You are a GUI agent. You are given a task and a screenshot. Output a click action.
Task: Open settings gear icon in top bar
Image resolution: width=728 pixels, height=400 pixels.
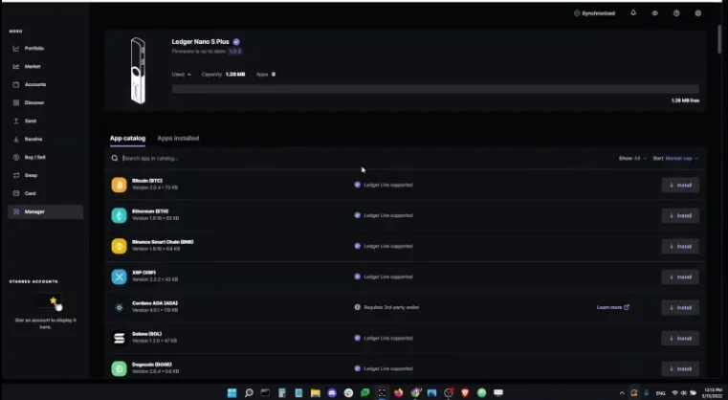[x=697, y=13]
